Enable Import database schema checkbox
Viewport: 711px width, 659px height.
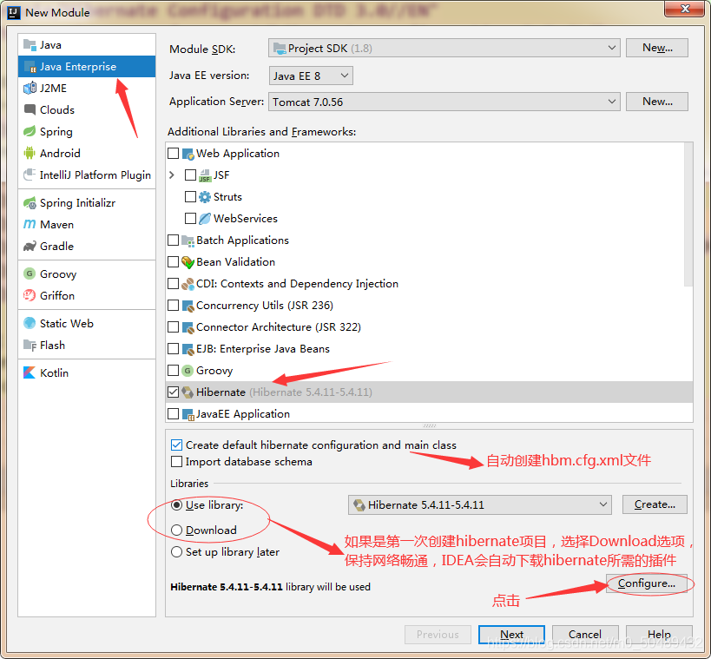177,462
